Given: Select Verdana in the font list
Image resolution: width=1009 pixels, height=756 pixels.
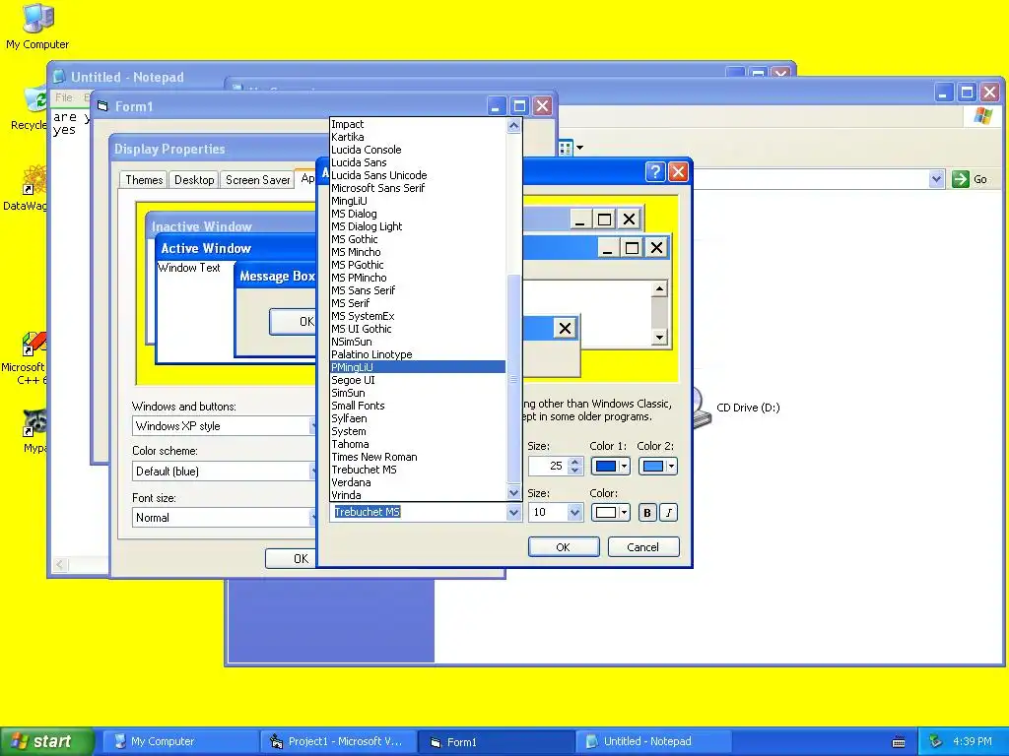Looking at the screenshot, I should [x=418, y=482].
